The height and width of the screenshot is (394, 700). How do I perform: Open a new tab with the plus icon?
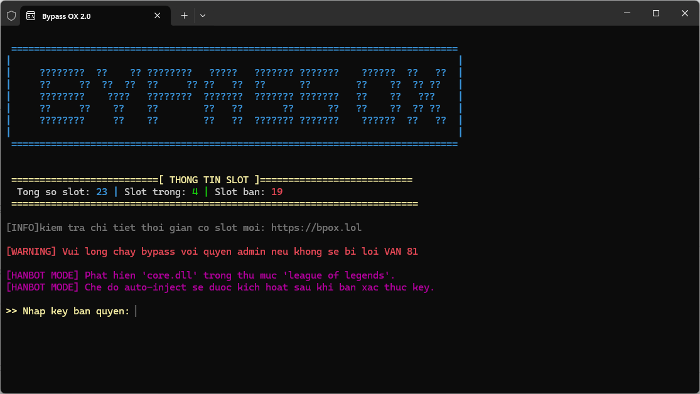184,16
